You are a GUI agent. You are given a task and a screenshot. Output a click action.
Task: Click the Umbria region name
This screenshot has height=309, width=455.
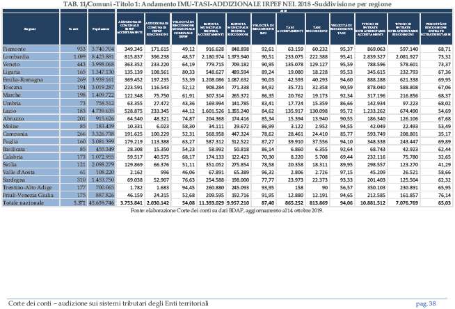(x=12, y=103)
